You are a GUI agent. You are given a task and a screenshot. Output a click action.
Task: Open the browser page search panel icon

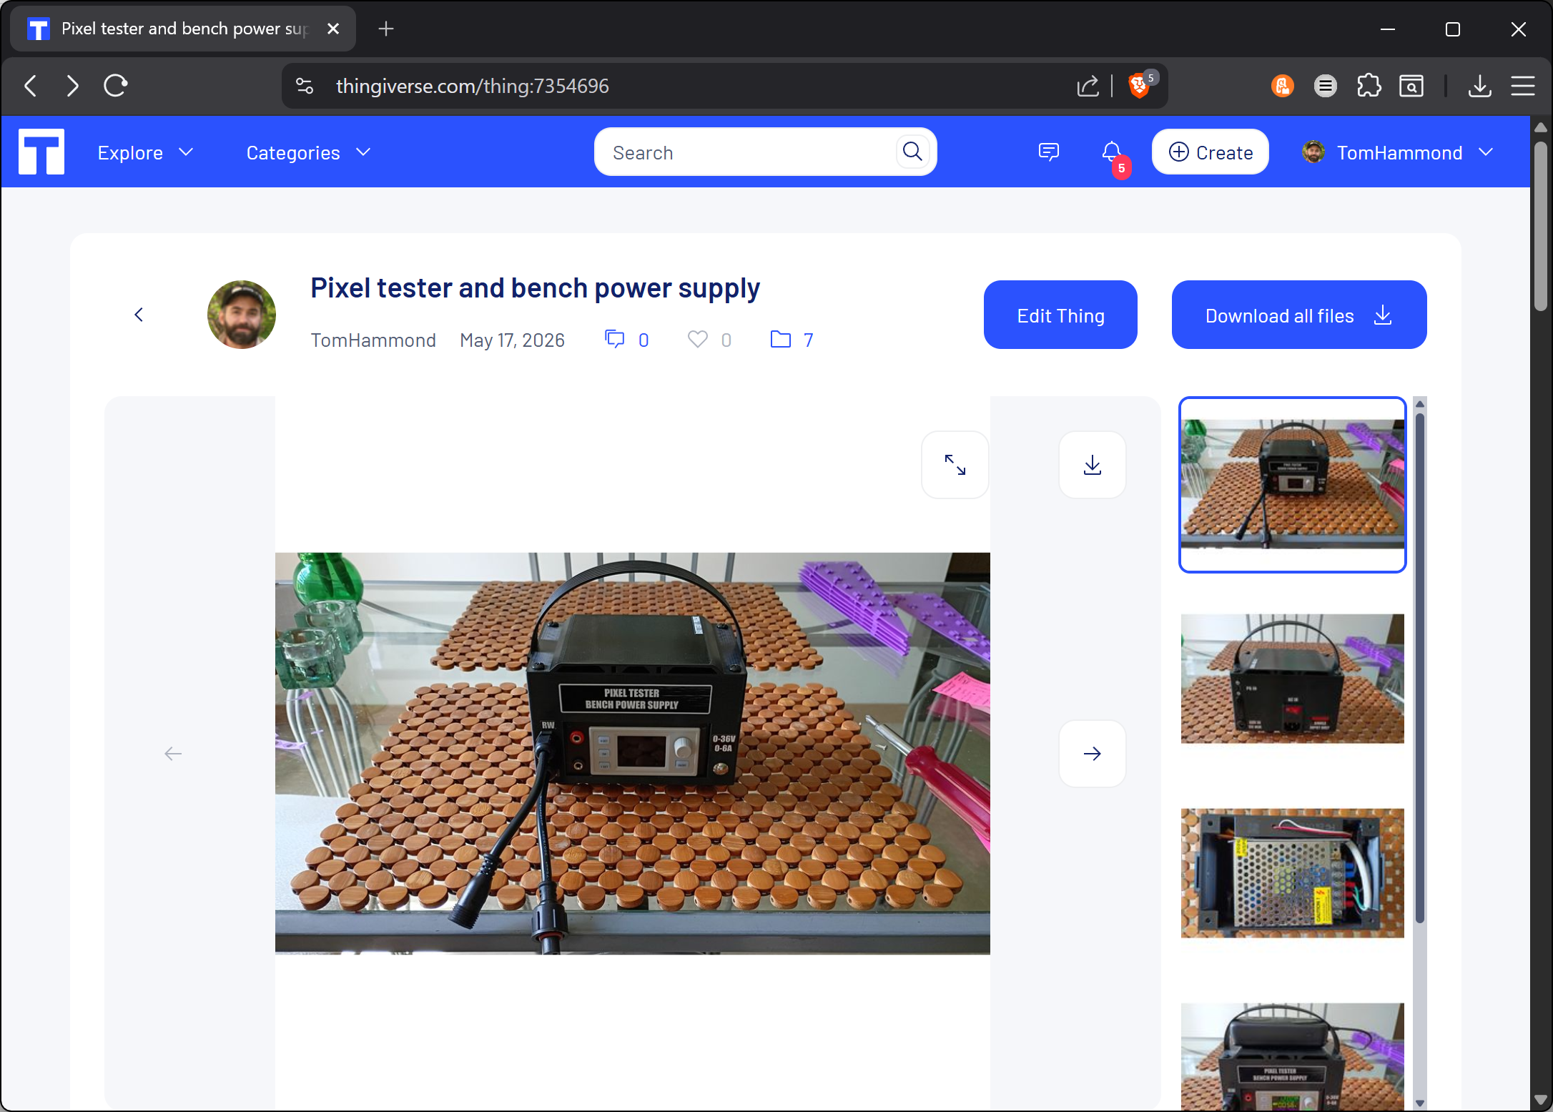point(1411,86)
